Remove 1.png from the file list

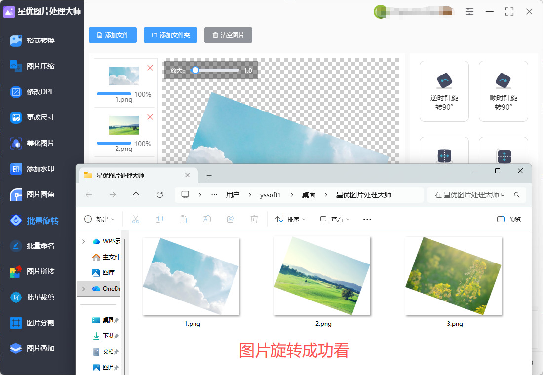click(150, 68)
